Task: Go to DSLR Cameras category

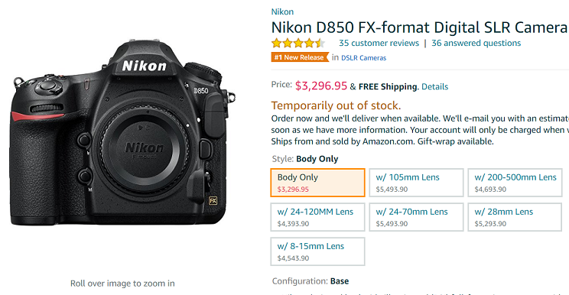Action: [x=363, y=57]
